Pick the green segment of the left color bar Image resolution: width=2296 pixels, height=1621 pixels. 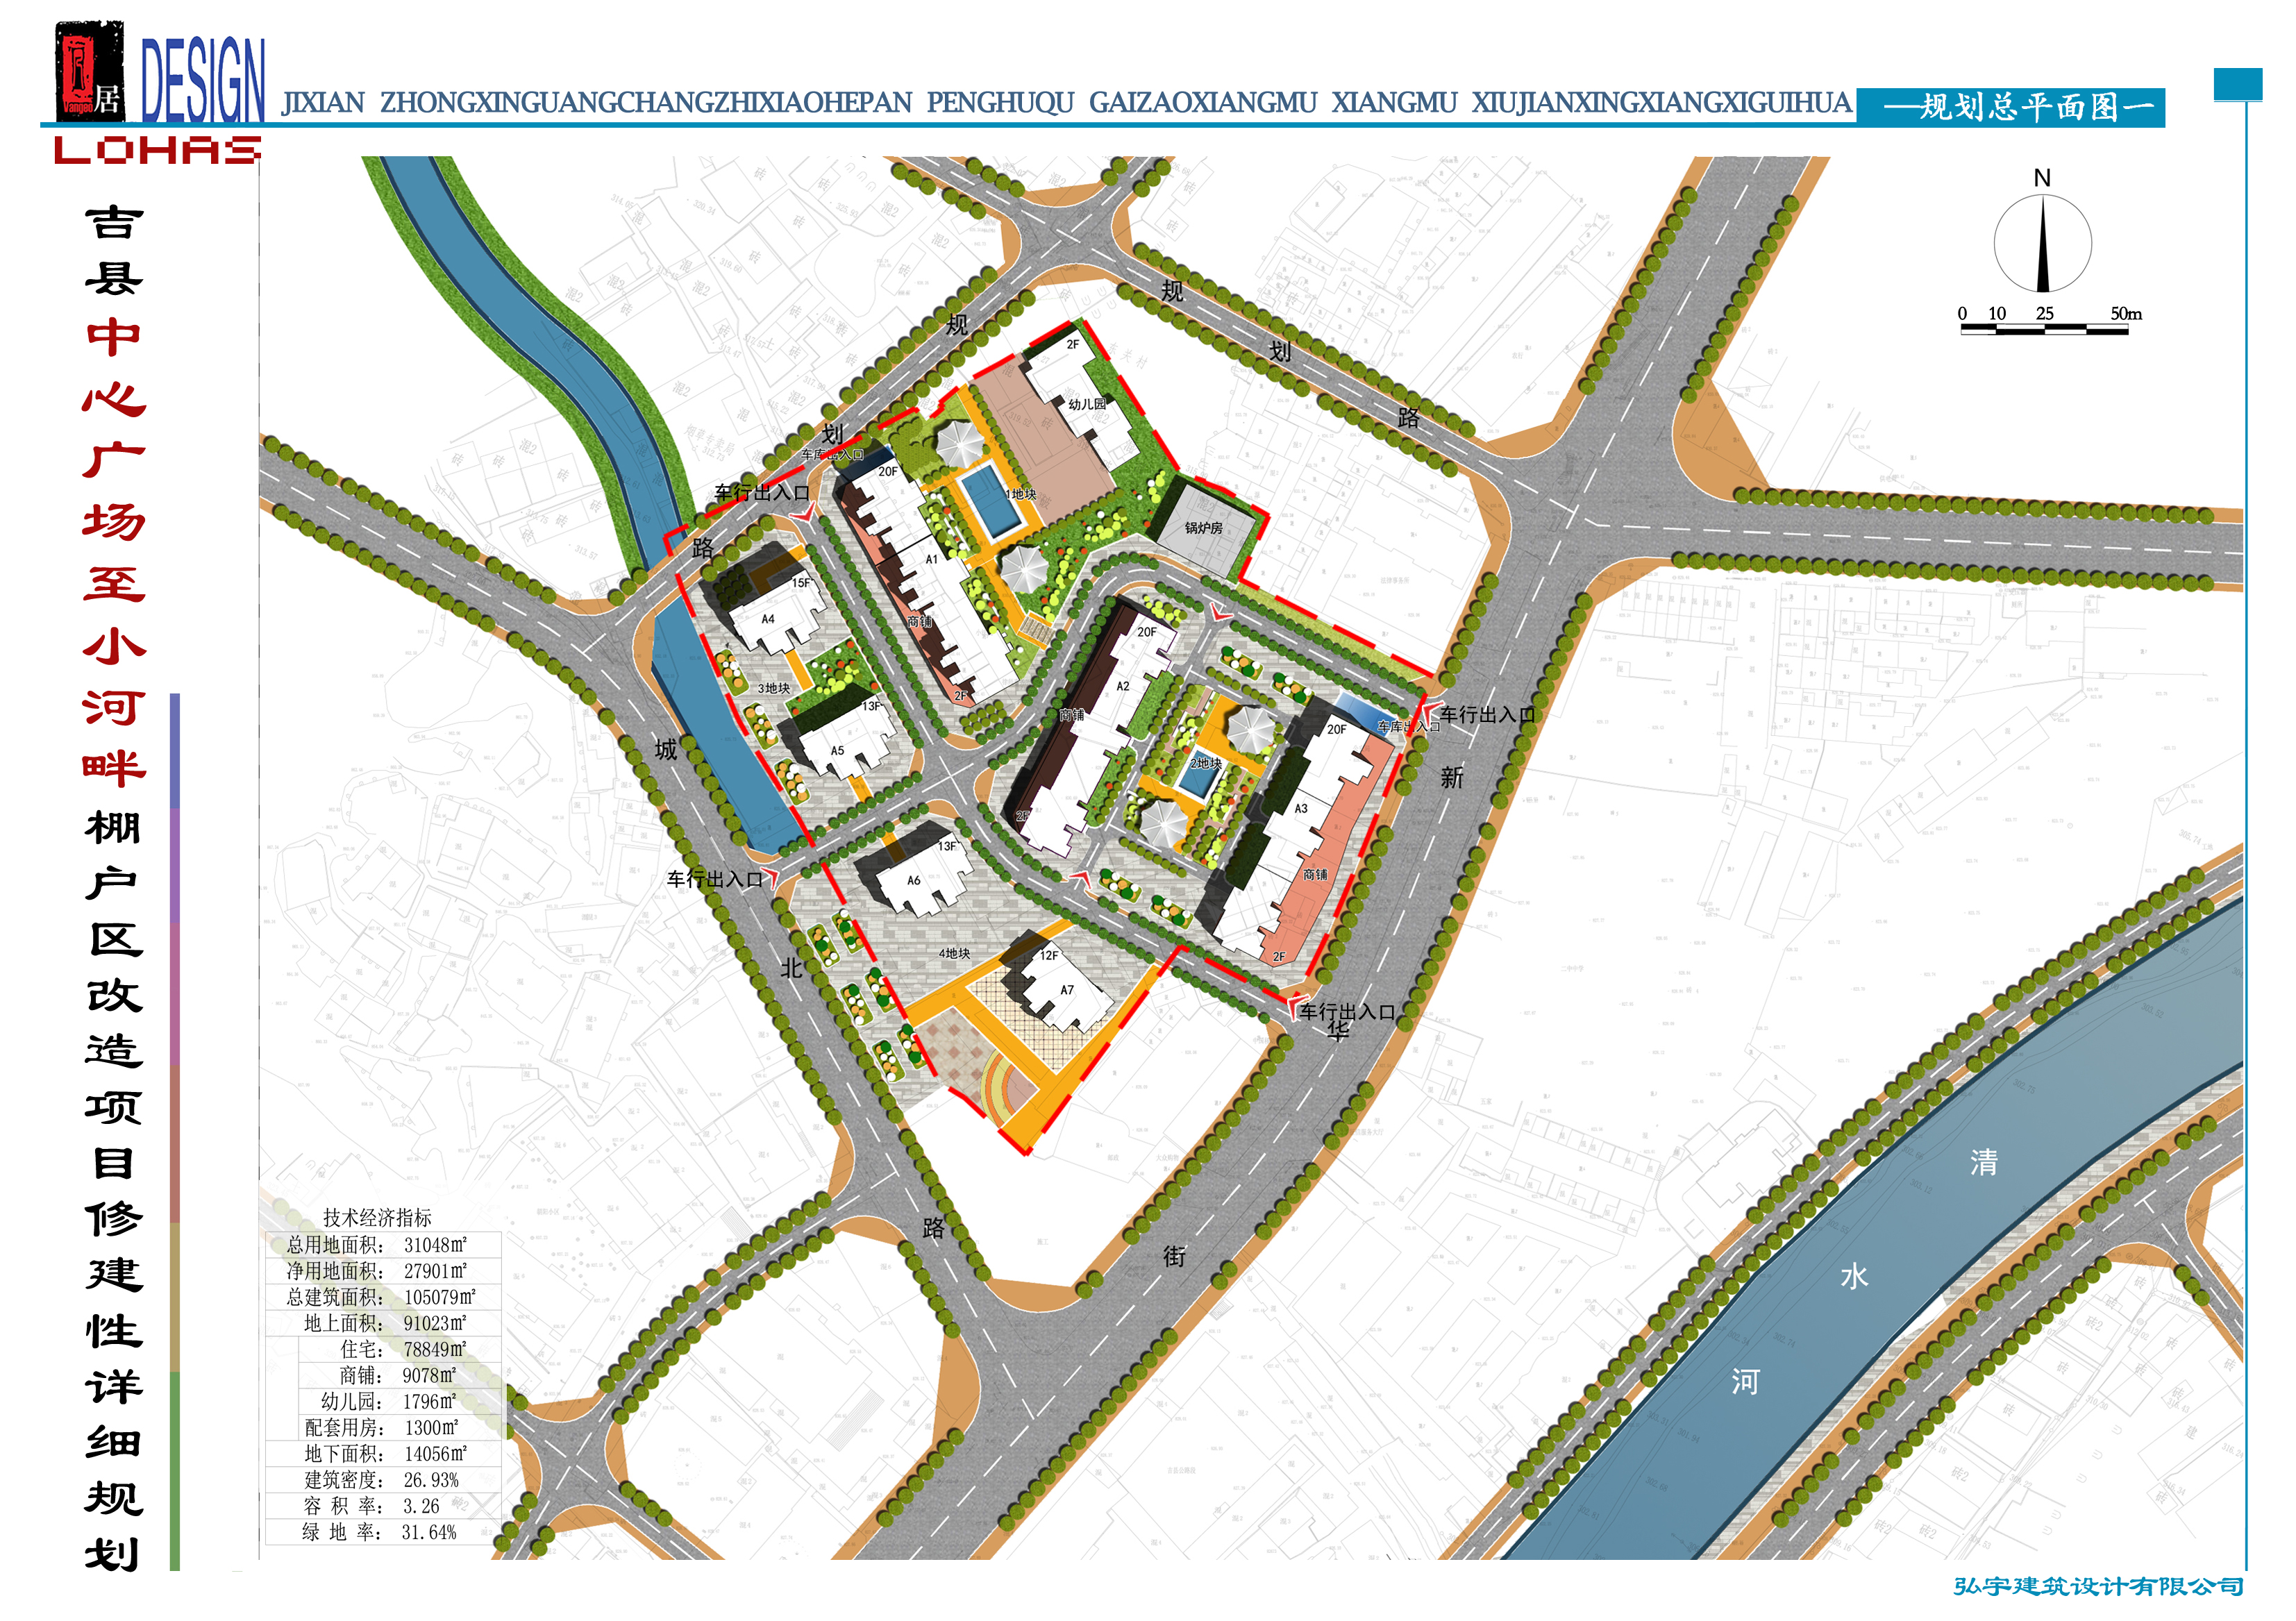(x=175, y=1470)
